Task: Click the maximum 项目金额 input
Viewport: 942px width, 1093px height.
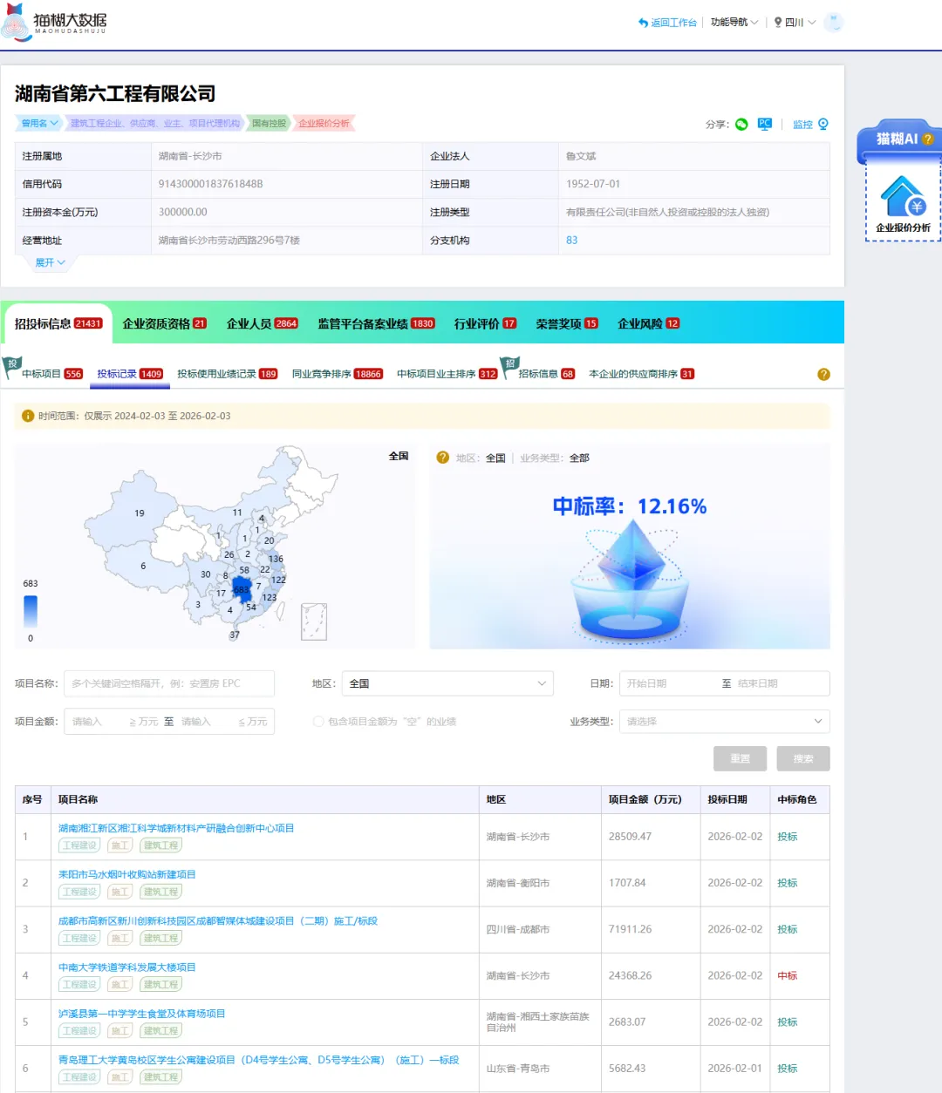Action: point(209,722)
